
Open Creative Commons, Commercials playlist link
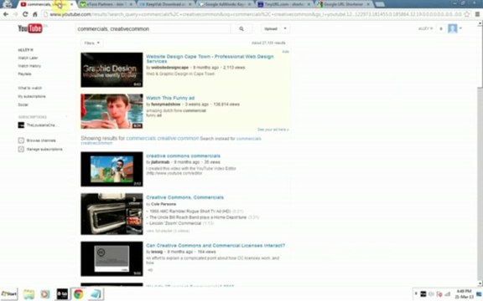pyautogui.click(x=184, y=197)
